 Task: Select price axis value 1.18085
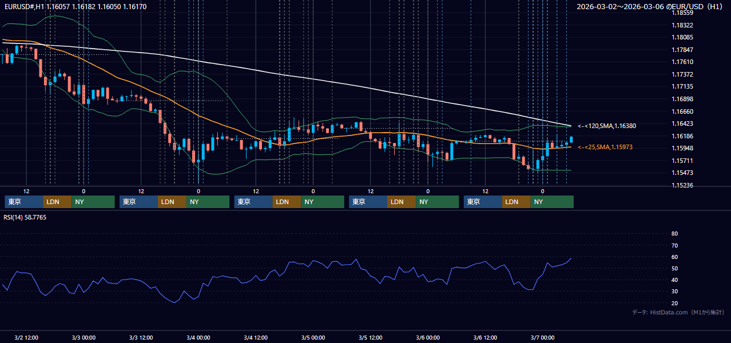pyautogui.click(x=682, y=38)
